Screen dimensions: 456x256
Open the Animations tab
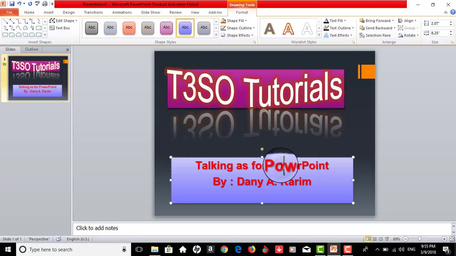(x=122, y=12)
